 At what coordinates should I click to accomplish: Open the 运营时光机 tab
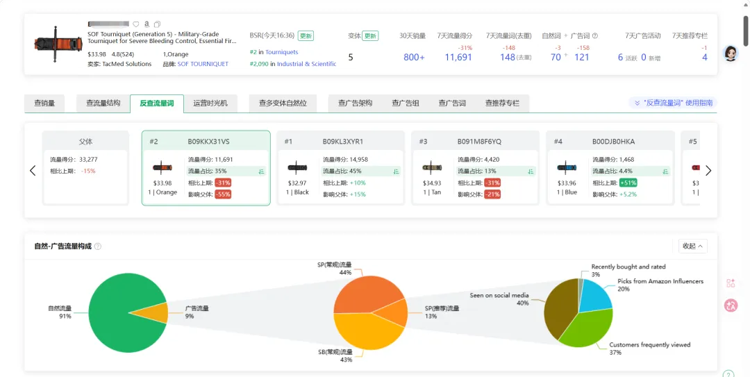(x=210, y=103)
